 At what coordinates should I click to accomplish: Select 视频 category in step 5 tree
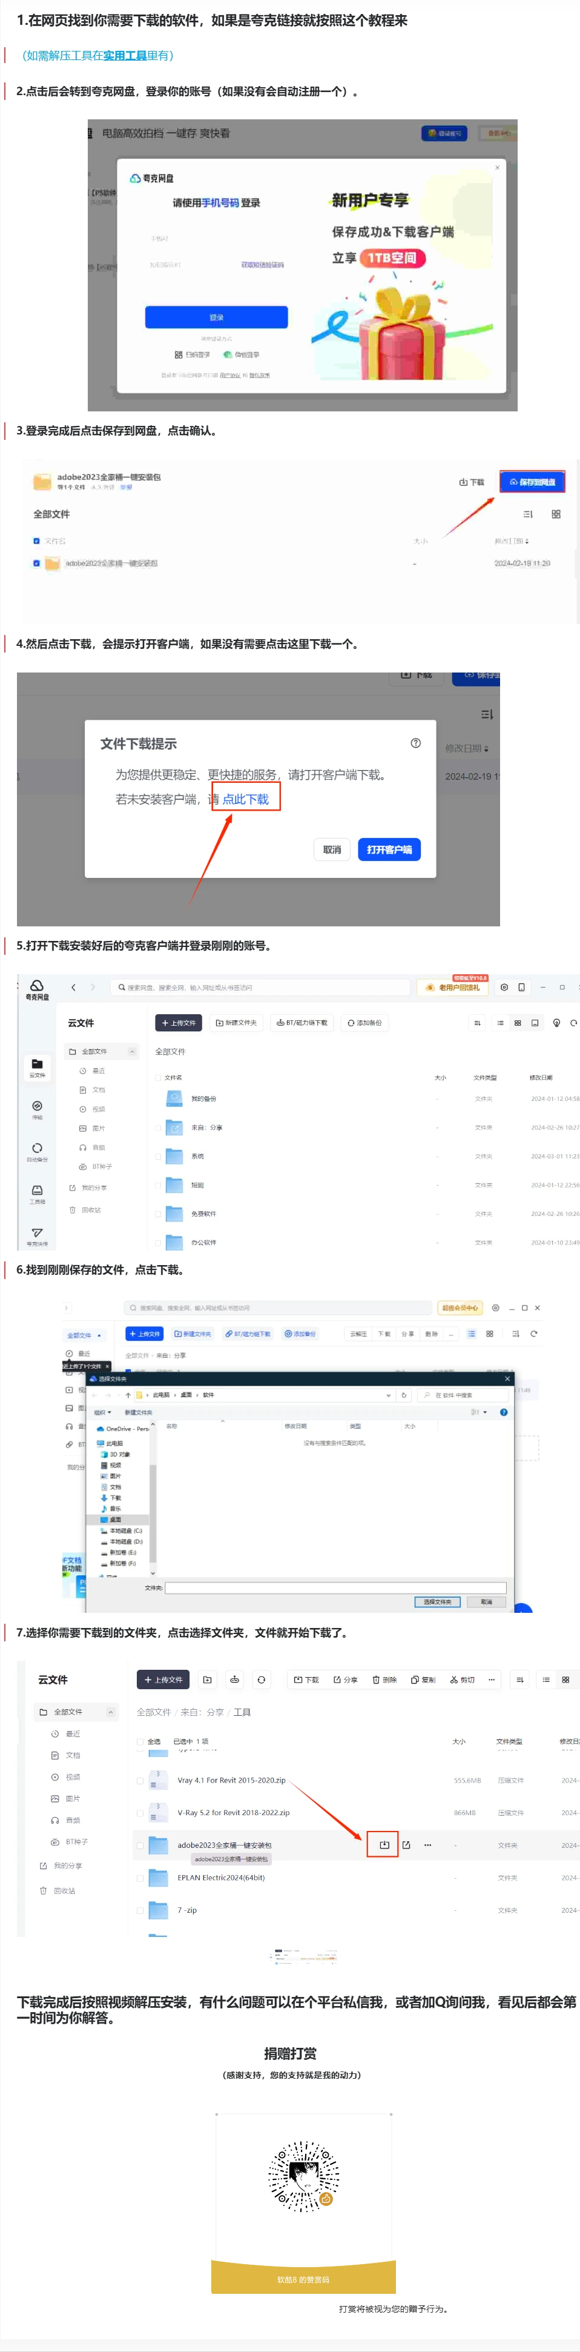click(92, 1108)
